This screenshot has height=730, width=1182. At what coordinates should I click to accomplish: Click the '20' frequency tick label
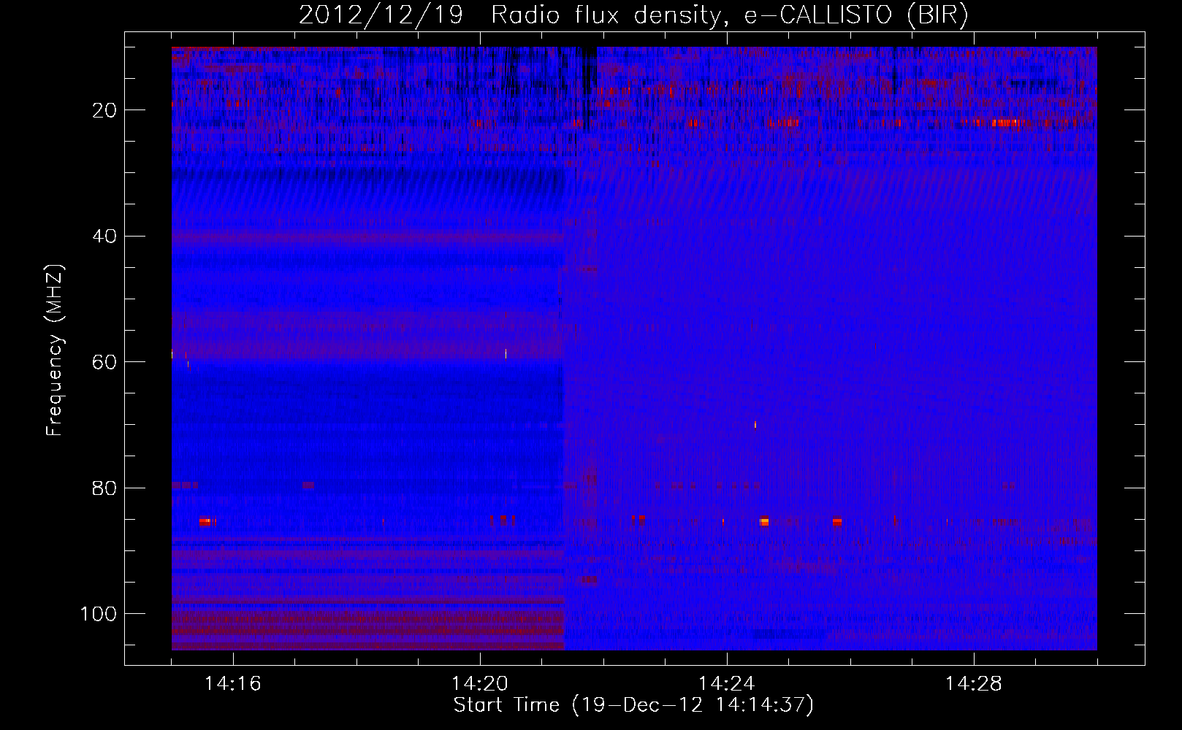[x=105, y=110]
